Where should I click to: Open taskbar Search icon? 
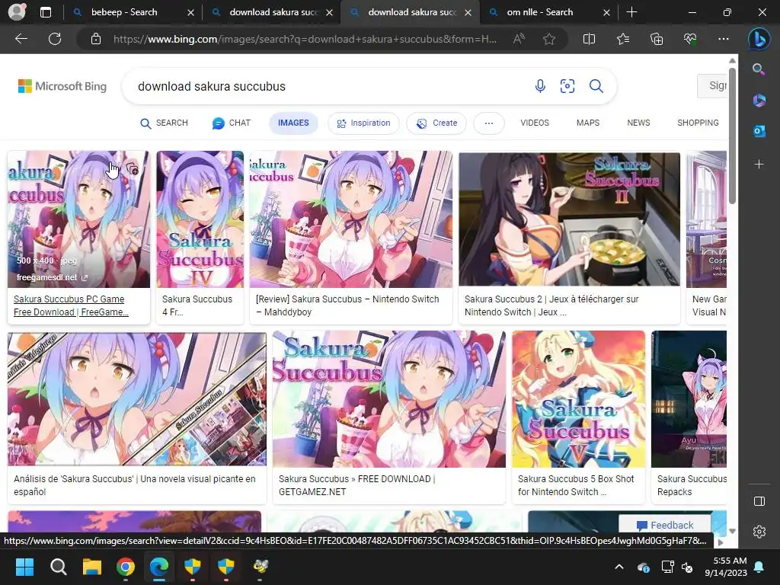point(58,566)
